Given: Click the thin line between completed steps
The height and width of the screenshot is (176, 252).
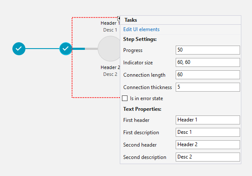Looking at the screenshot, I should pyautogui.click(x=42, y=49).
